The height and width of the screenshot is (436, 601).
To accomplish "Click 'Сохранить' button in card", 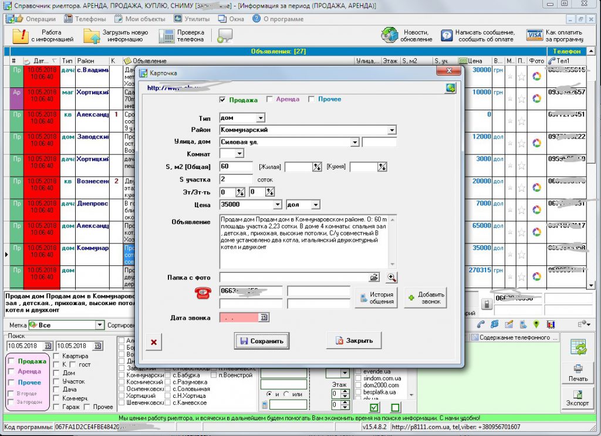I will coord(262,340).
